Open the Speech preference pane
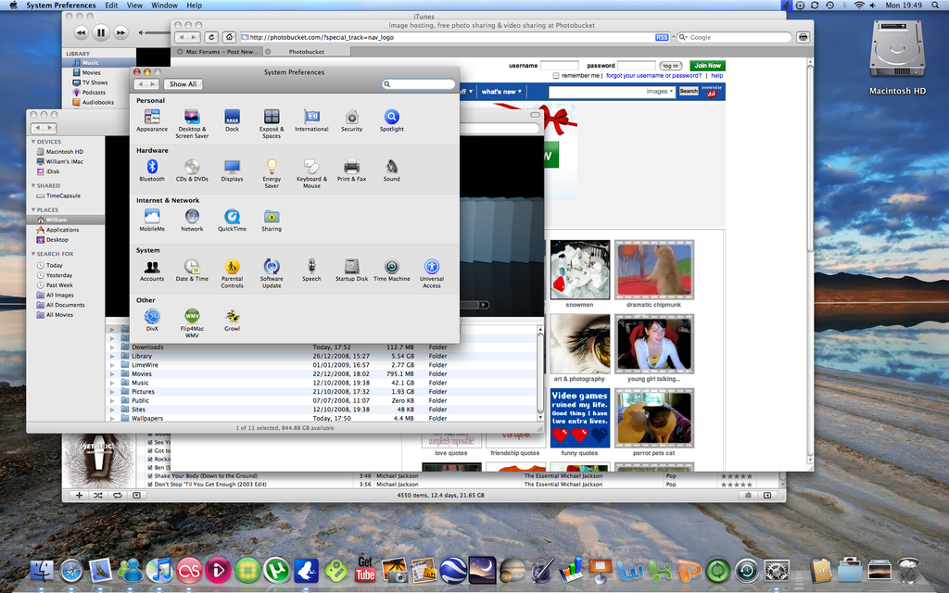The image size is (949, 593). click(311, 270)
